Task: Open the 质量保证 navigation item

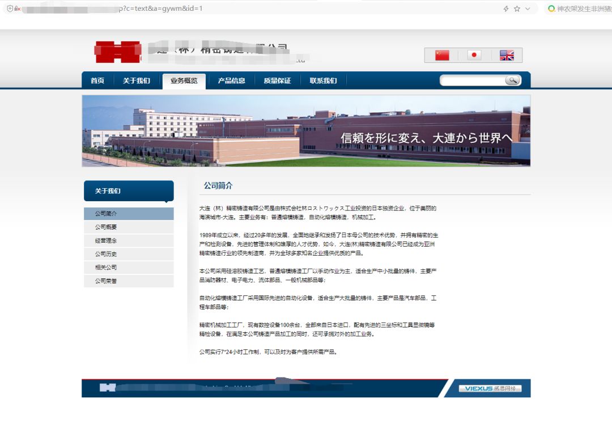Action: tap(278, 80)
